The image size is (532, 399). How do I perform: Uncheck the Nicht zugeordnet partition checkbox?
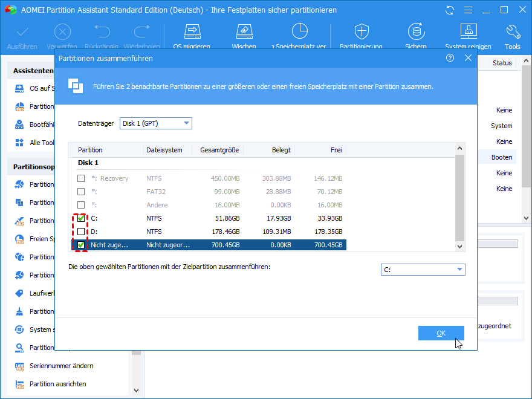(81, 245)
